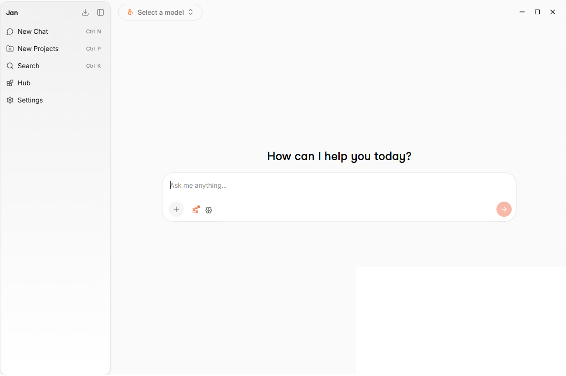The image size is (566, 376).
Task: Click the New Chat speech bubble icon
Action: (x=10, y=31)
